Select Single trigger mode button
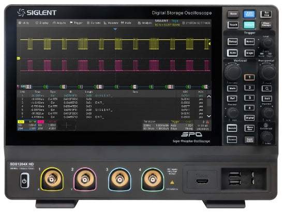The width and height of the screenshot is (284, 214). click(x=249, y=53)
